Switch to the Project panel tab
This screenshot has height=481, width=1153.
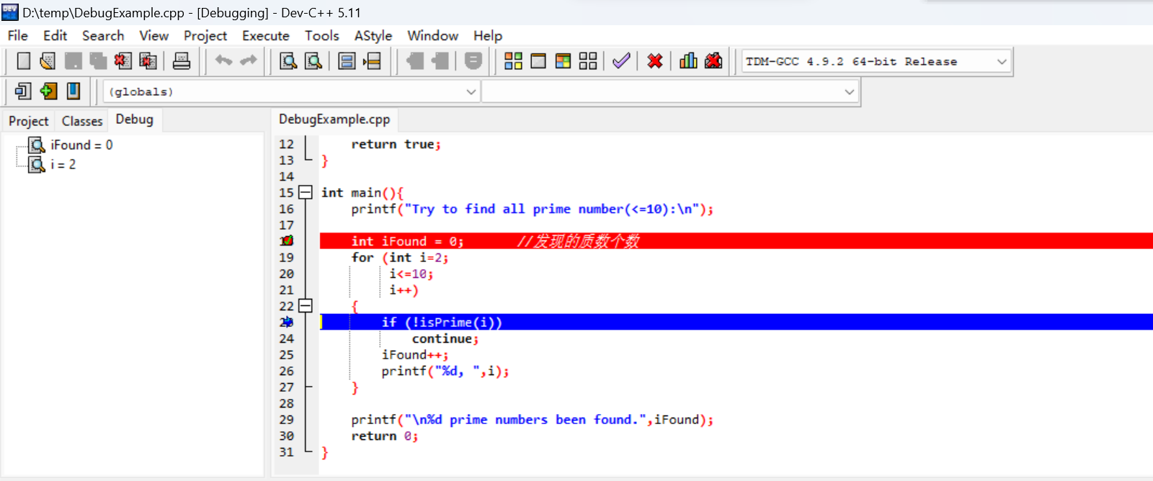point(29,121)
